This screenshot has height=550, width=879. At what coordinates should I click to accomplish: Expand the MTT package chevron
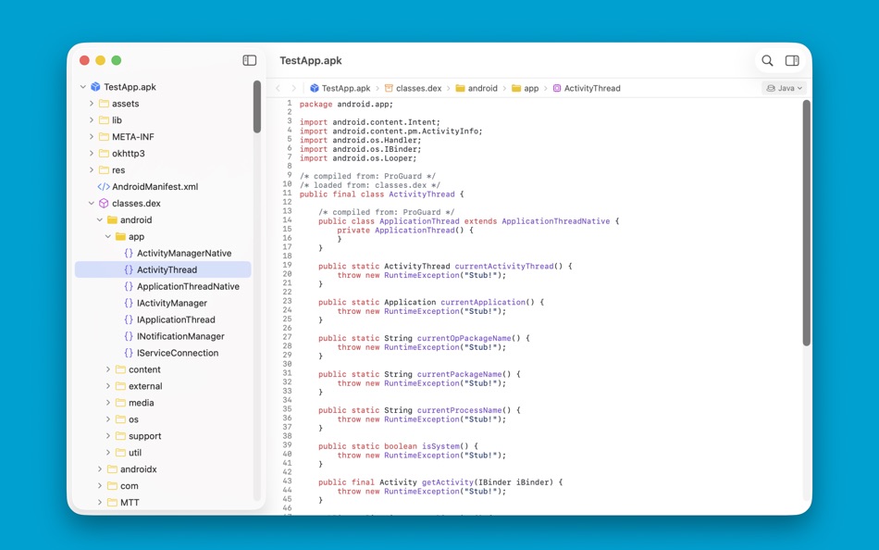[x=100, y=502]
